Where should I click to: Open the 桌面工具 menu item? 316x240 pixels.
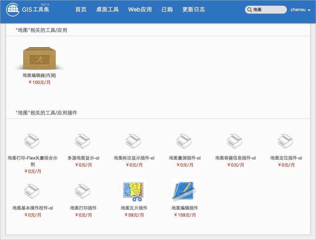[107, 9]
